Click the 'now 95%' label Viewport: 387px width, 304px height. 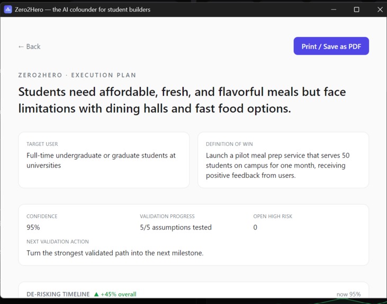(348, 294)
